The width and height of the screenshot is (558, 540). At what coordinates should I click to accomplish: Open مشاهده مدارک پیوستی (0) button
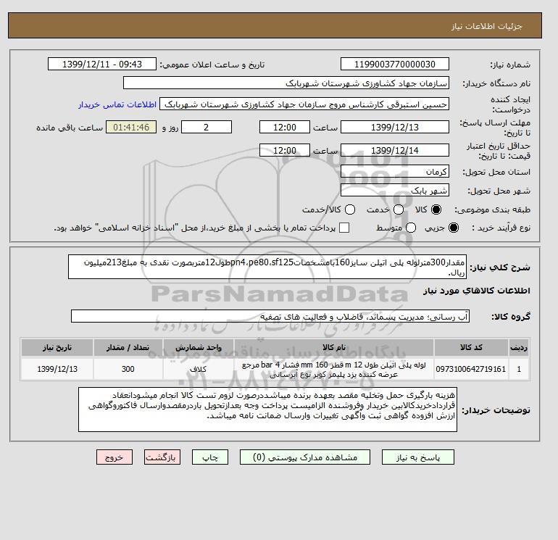tap(305, 457)
